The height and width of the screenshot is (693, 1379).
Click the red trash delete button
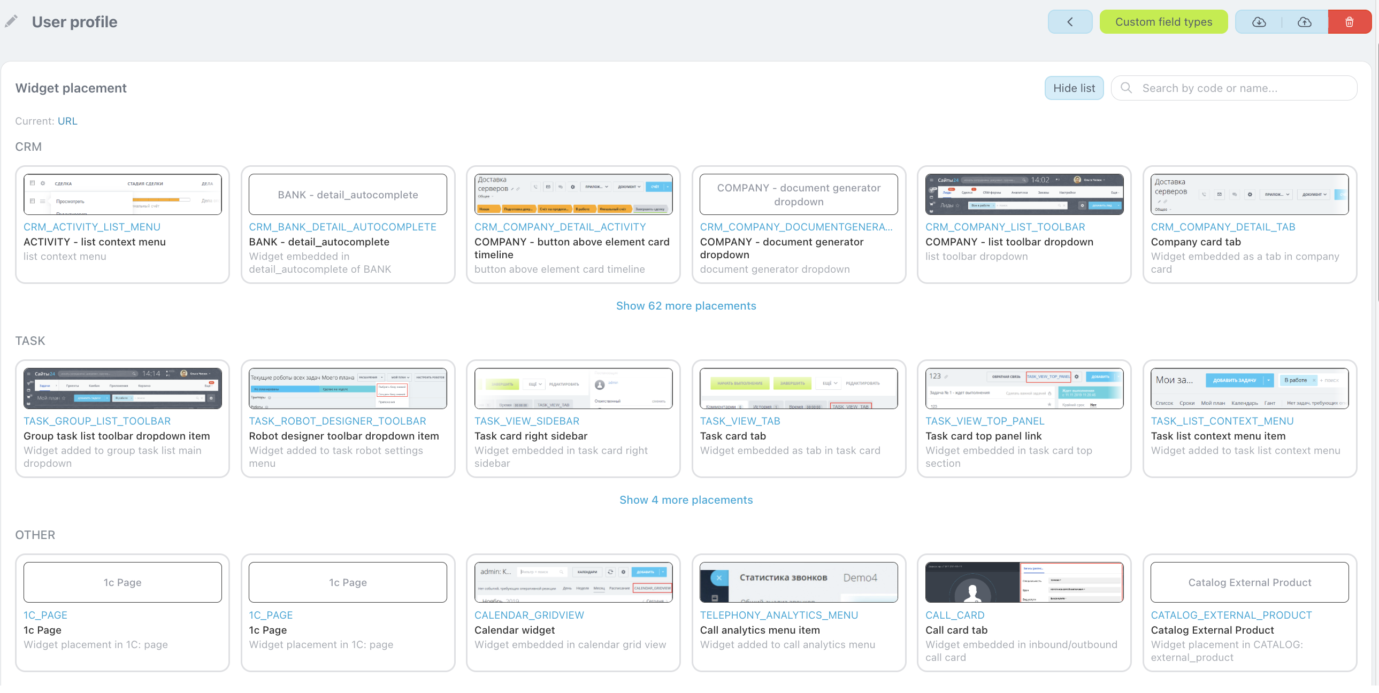pyautogui.click(x=1349, y=22)
